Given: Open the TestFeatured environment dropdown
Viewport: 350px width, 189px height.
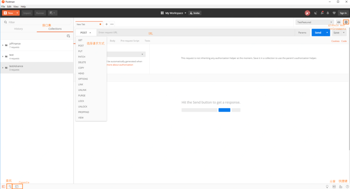Looking at the screenshot, I should point(315,22).
